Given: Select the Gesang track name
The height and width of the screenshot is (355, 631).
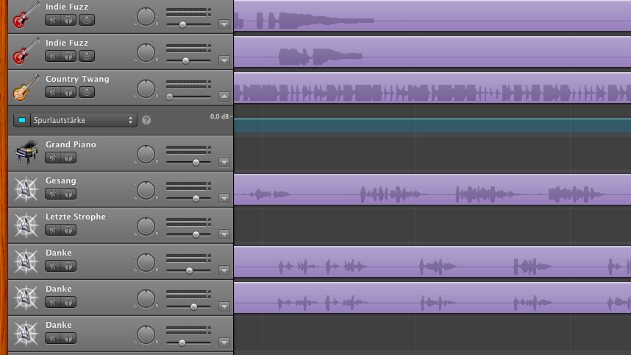Looking at the screenshot, I should click(x=61, y=180).
